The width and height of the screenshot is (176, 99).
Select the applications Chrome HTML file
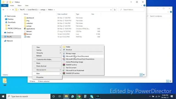pyautogui.click(x=31, y=29)
